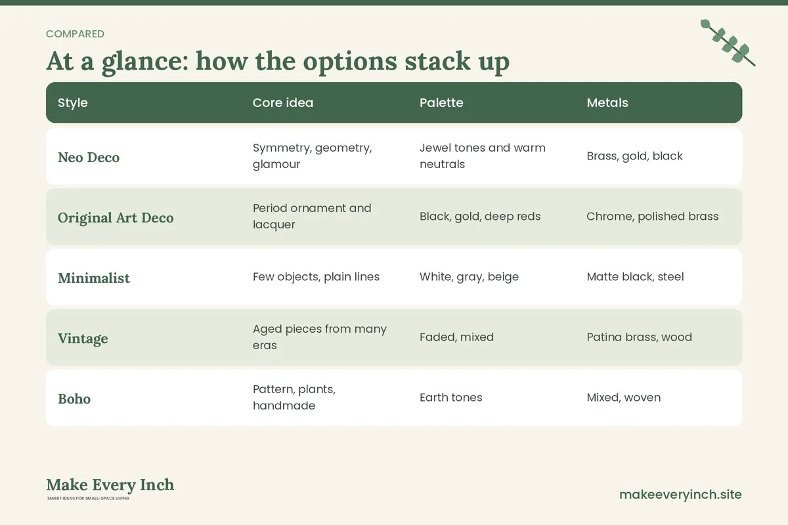The image size is (788, 525).
Task: Click the slide title heading text
Action: [278, 61]
